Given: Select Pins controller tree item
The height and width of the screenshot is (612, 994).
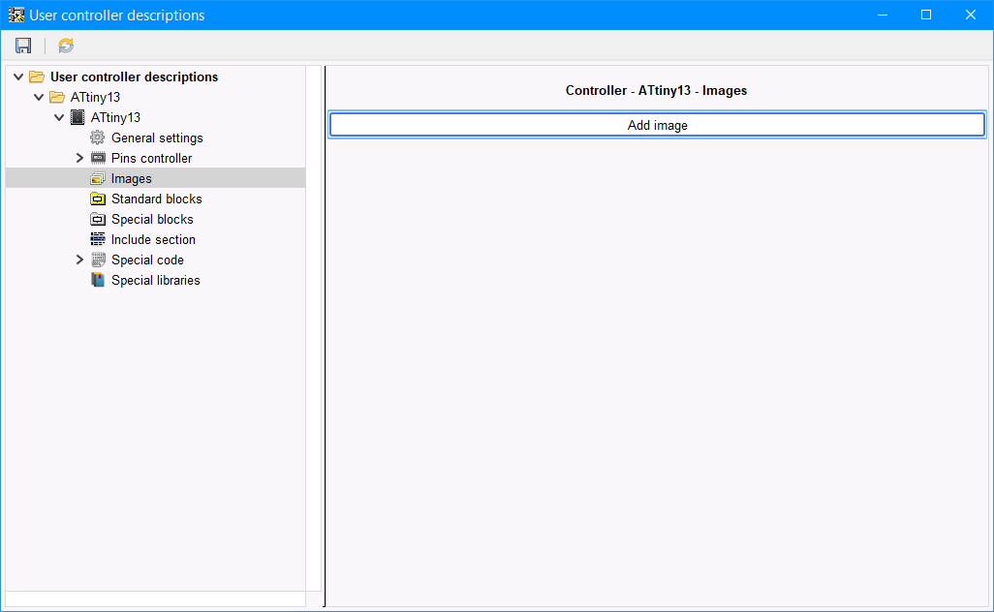Looking at the screenshot, I should coord(151,158).
